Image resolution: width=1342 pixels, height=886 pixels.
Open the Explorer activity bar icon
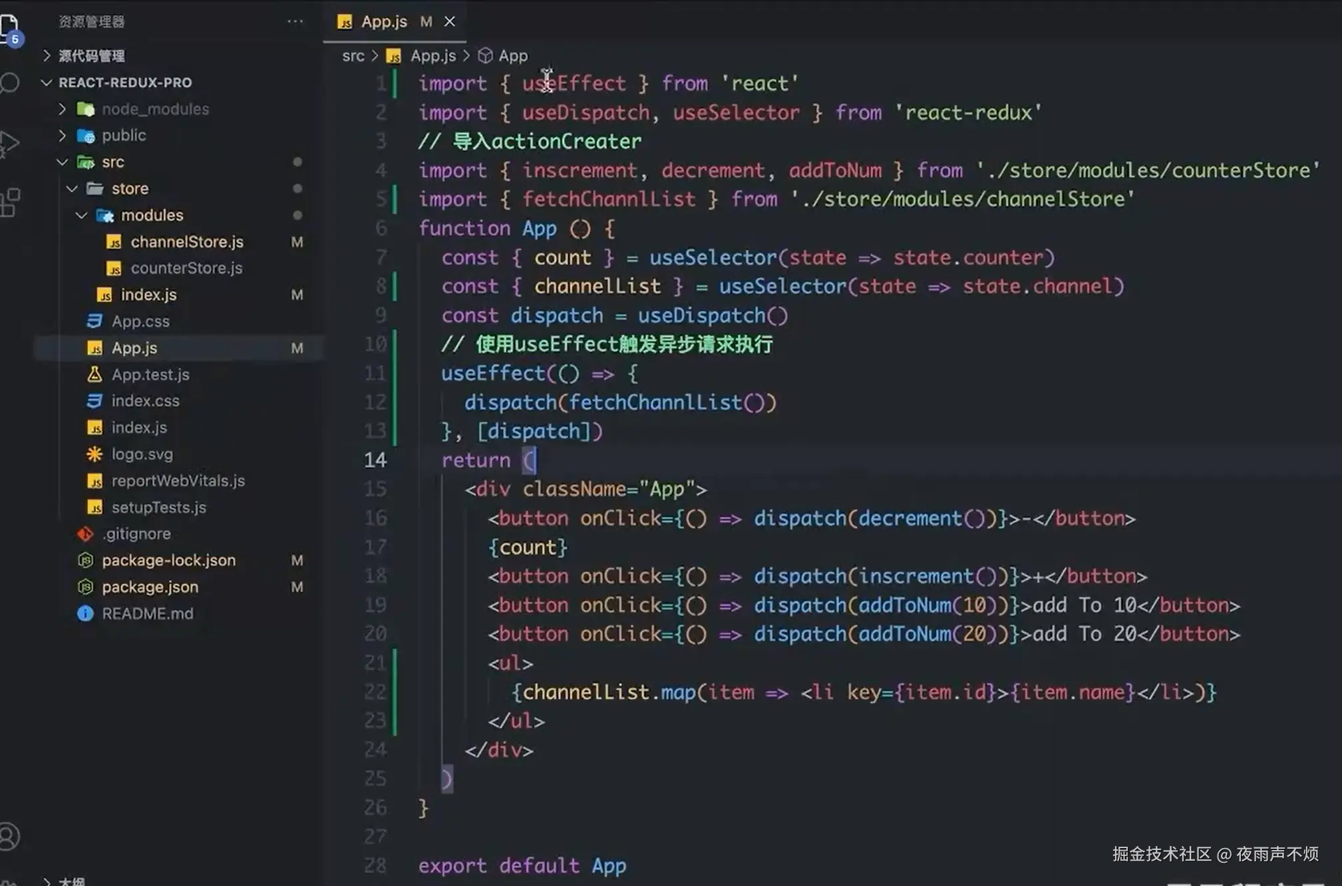click(9, 28)
